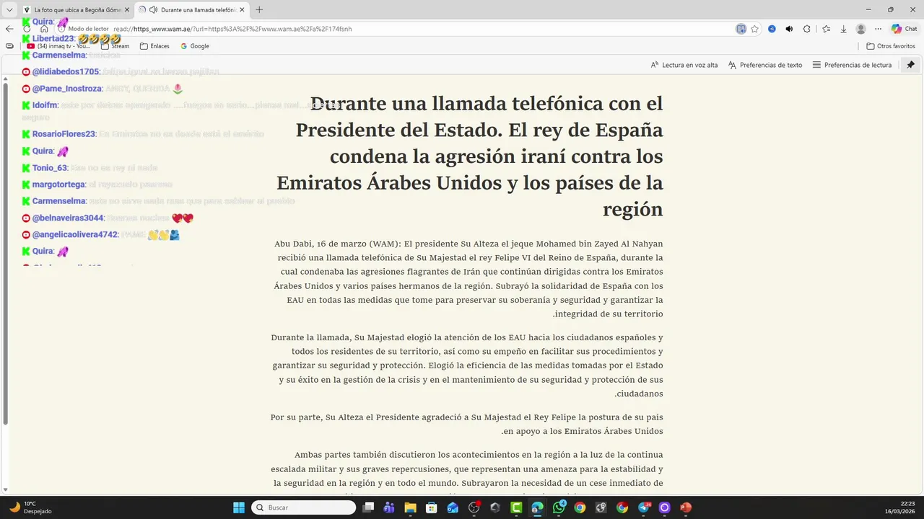Exit immersive reader via book icon
Screen dimensions: 924x519
[741, 29]
